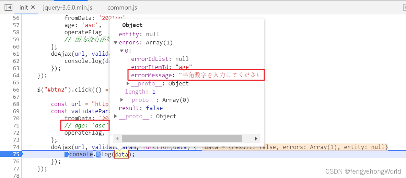Click the inline breakpoint marker before log
Viewport: 406px width, 178px height.
click(98, 154)
